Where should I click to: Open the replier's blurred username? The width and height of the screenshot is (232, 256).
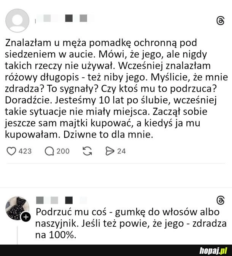point(61,200)
